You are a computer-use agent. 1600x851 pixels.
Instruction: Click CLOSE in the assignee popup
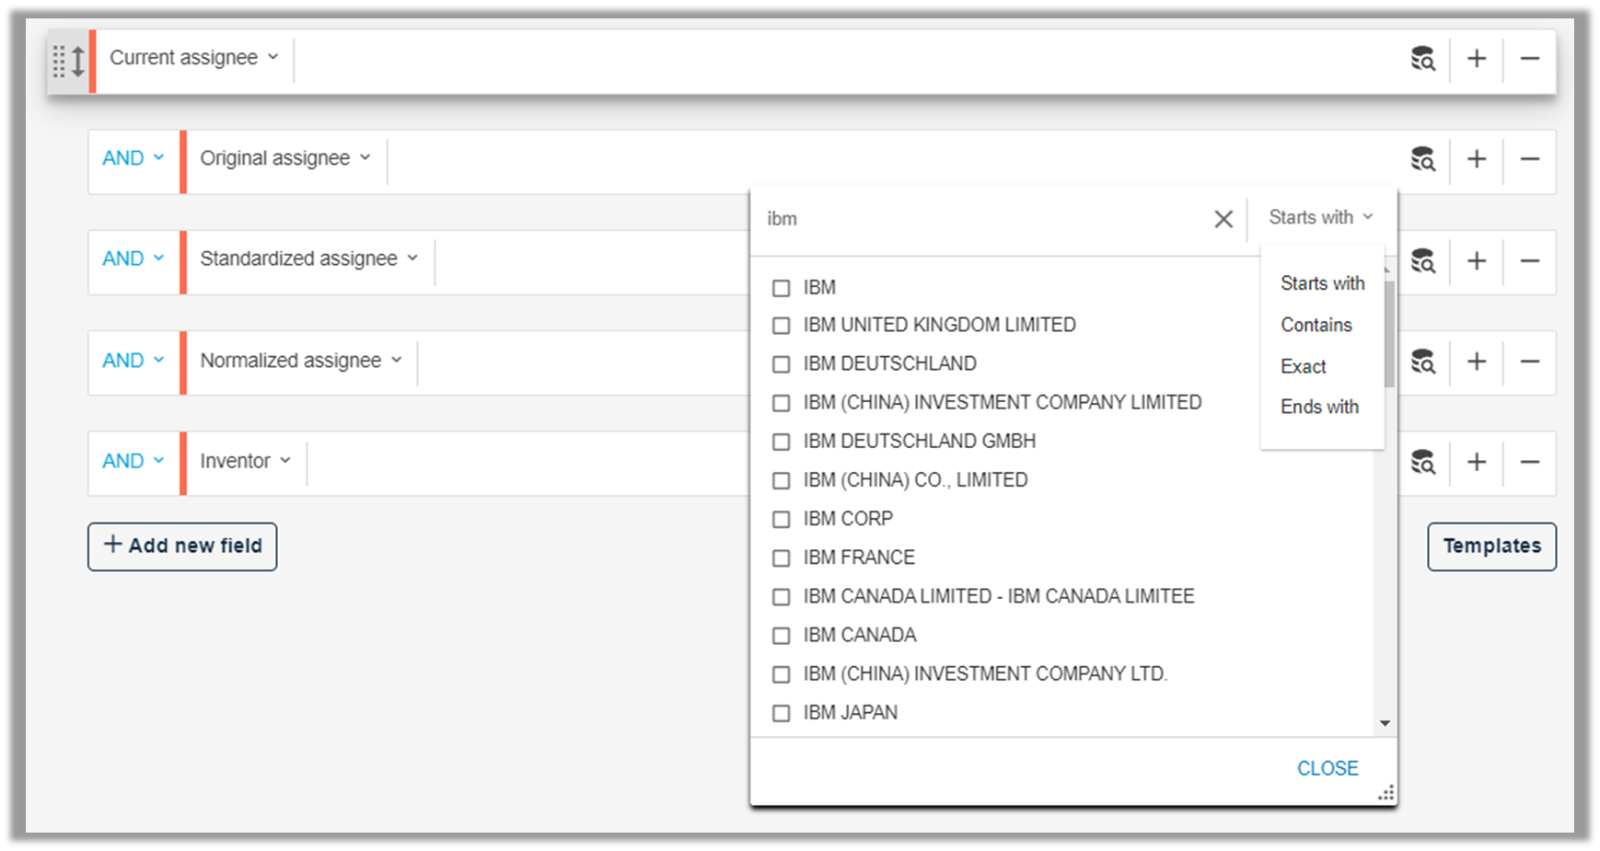(1328, 768)
